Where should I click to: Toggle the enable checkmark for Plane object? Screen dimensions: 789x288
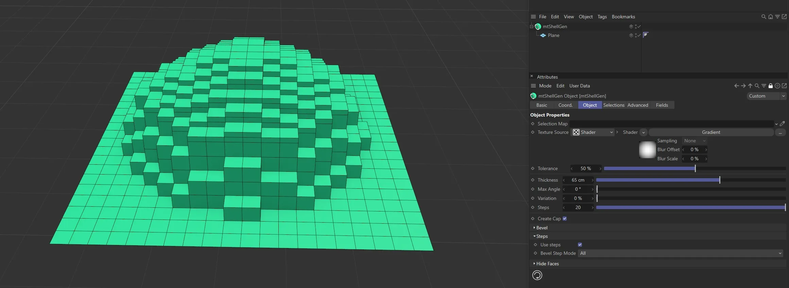point(639,35)
